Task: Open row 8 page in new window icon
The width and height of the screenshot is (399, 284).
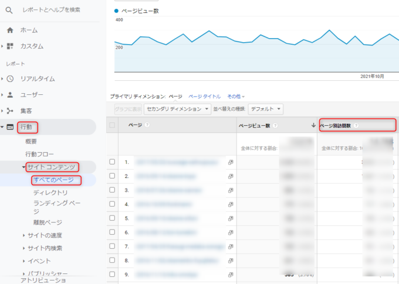Action: (x=231, y=261)
